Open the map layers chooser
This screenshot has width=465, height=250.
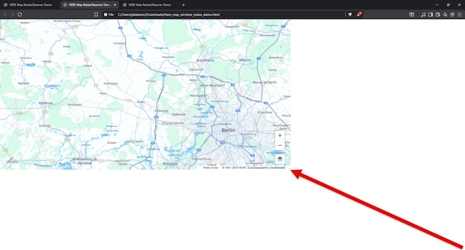(x=280, y=159)
